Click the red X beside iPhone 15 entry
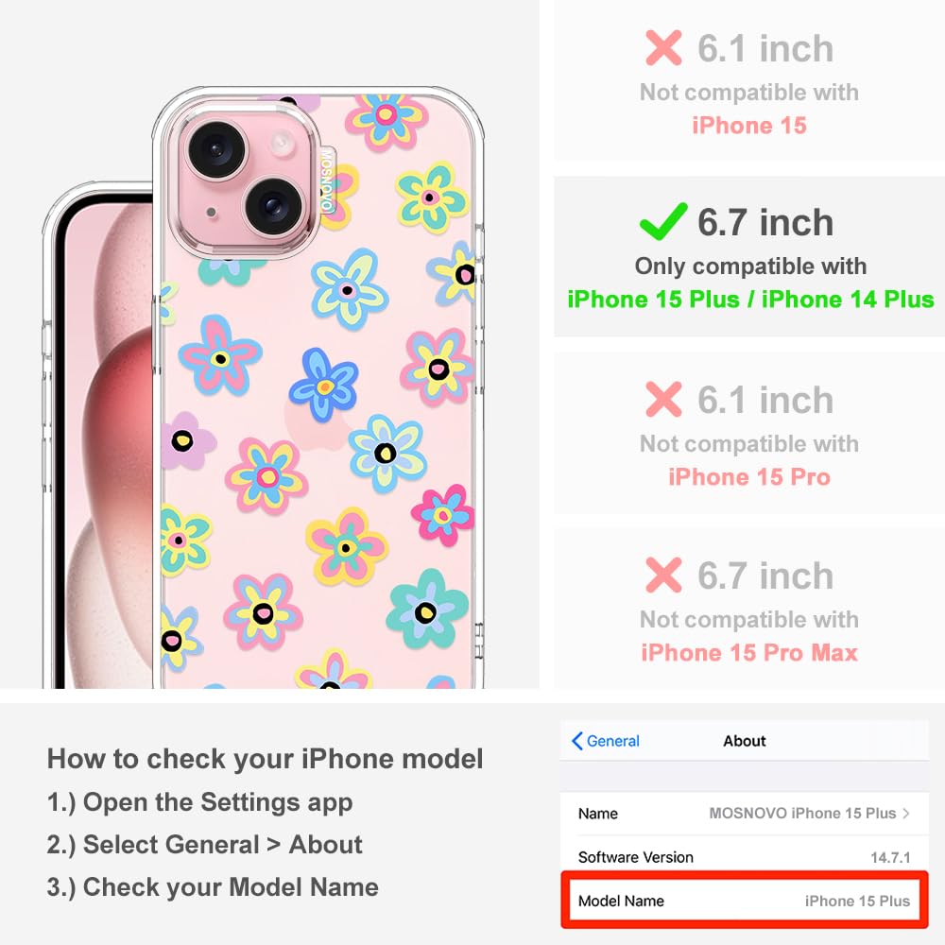Image resolution: width=945 pixels, height=945 pixels. 663,47
